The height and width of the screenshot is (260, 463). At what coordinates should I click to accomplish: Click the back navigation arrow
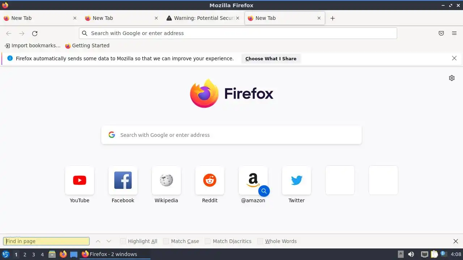tap(9, 33)
